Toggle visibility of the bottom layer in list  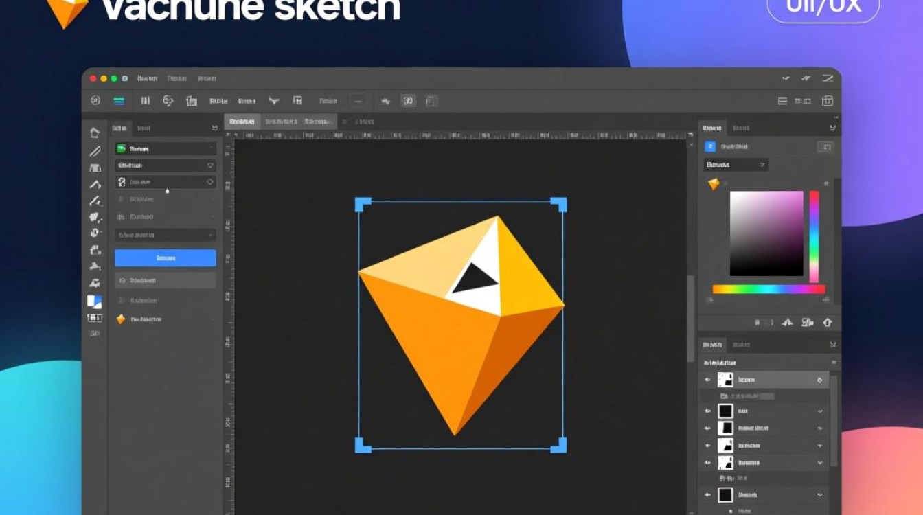click(x=707, y=494)
